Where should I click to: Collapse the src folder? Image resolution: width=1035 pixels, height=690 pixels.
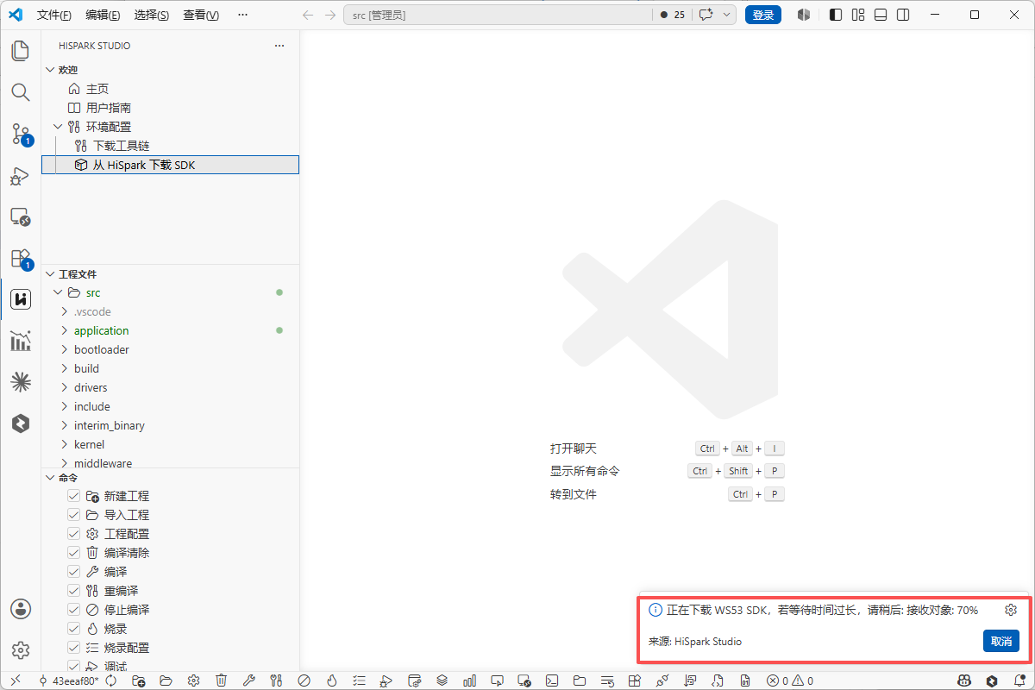(58, 293)
